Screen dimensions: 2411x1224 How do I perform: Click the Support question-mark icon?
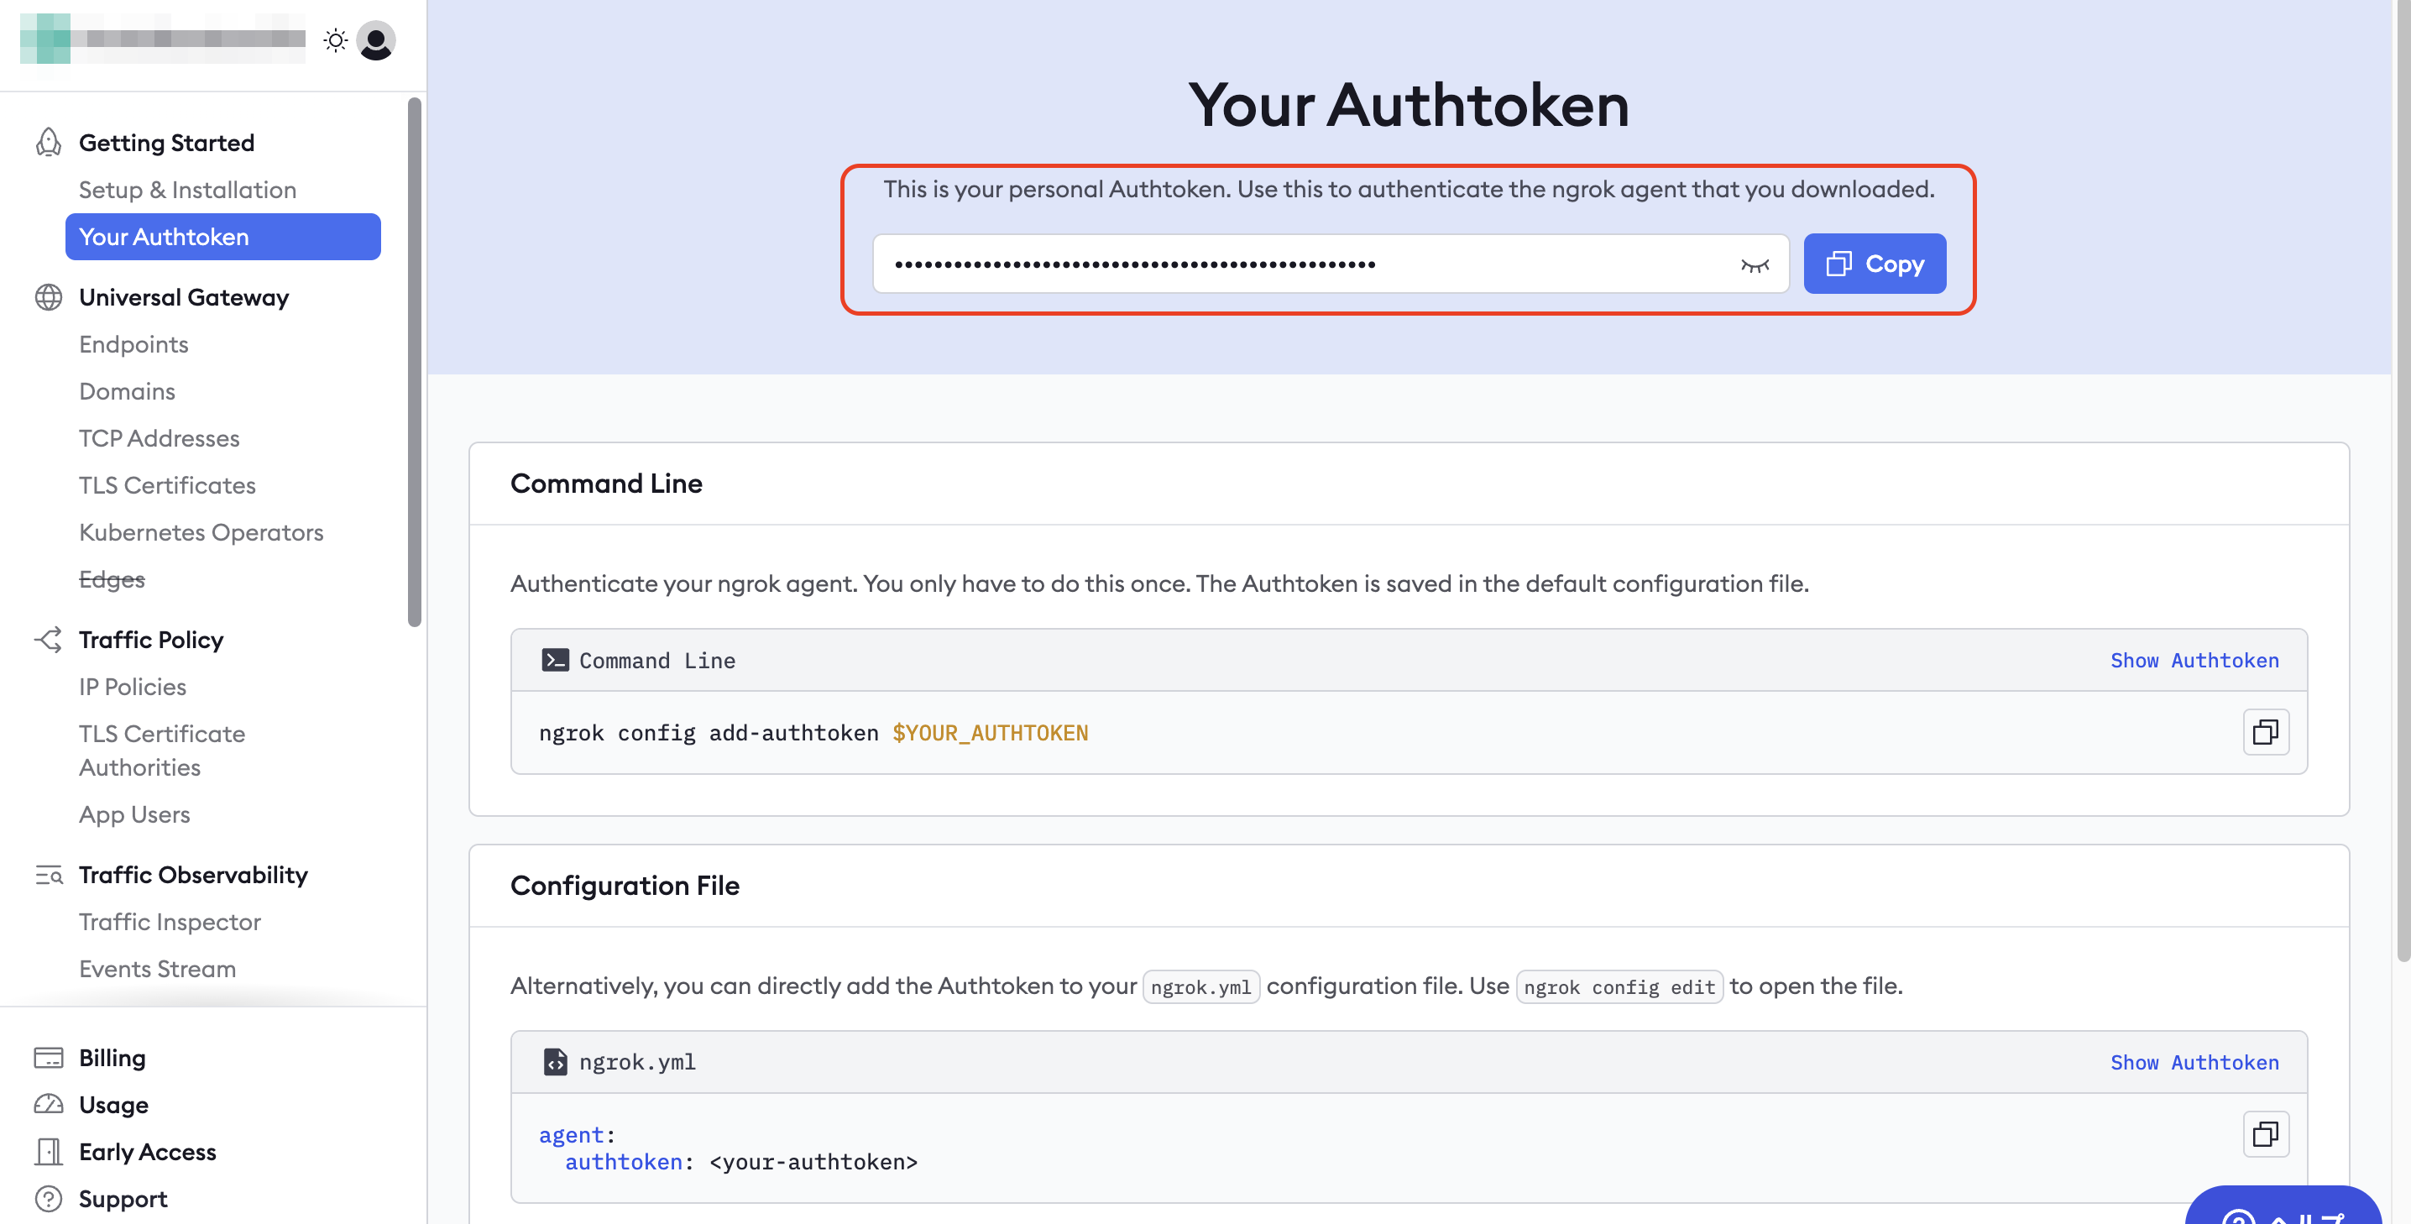[48, 1199]
